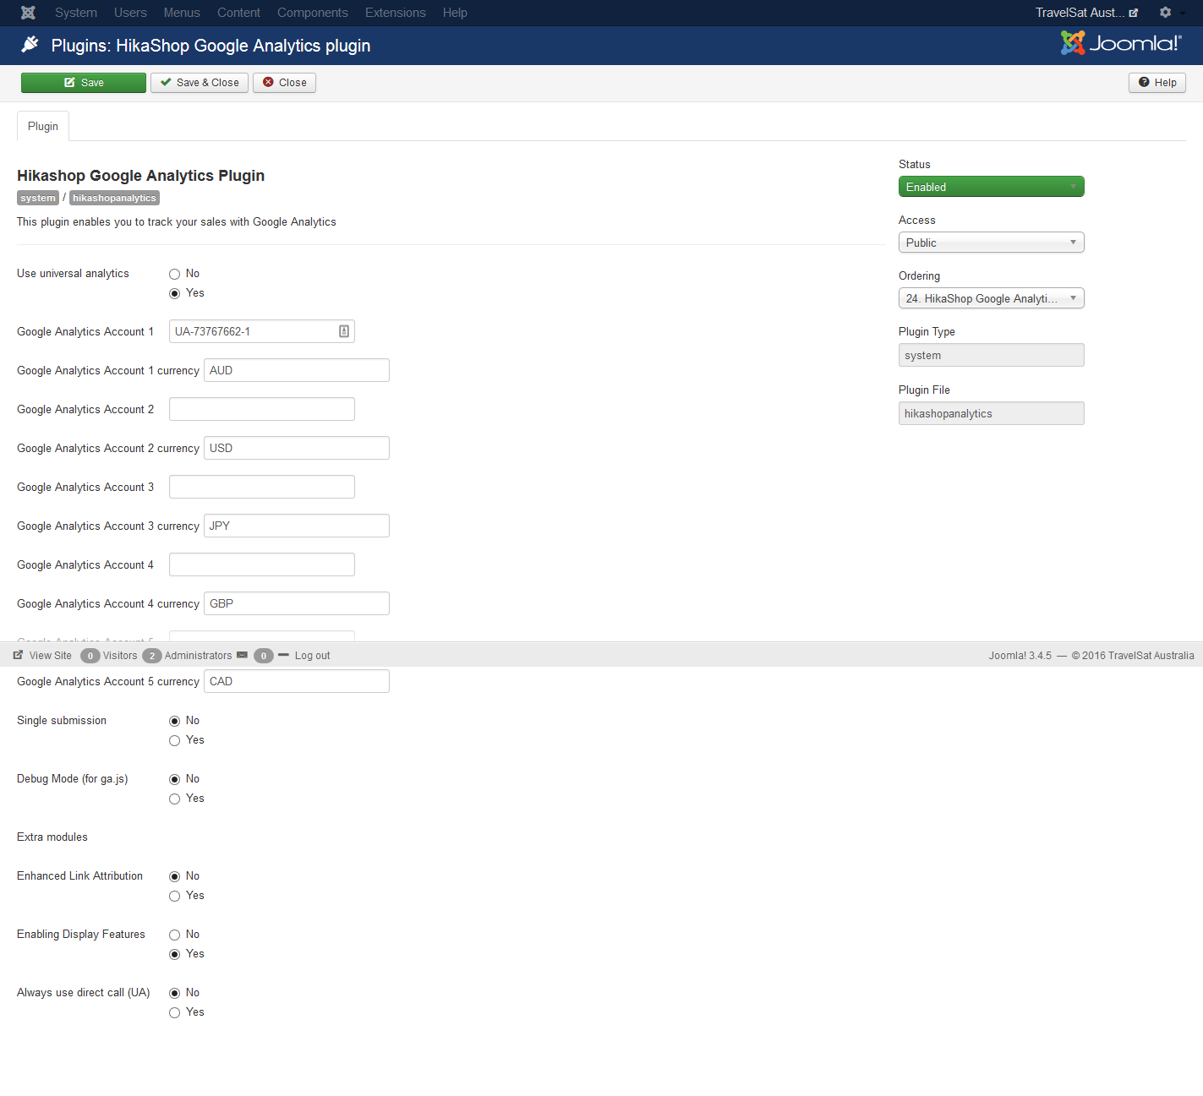Set Single submission to Yes
The width and height of the screenshot is (1203, 1096).
click(175, 740)
